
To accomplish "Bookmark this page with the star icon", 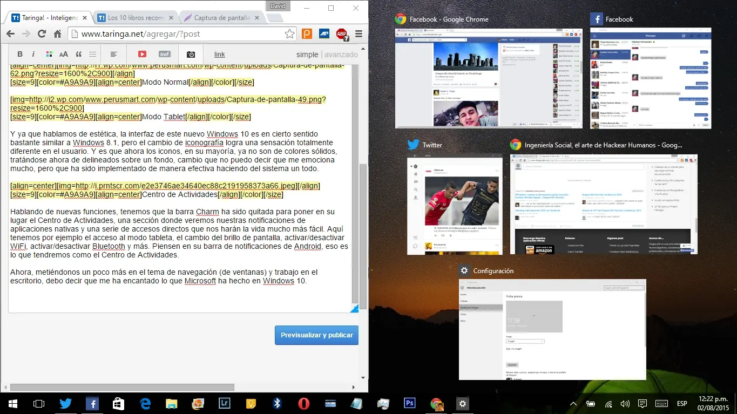I will click(x=290, y=33).
